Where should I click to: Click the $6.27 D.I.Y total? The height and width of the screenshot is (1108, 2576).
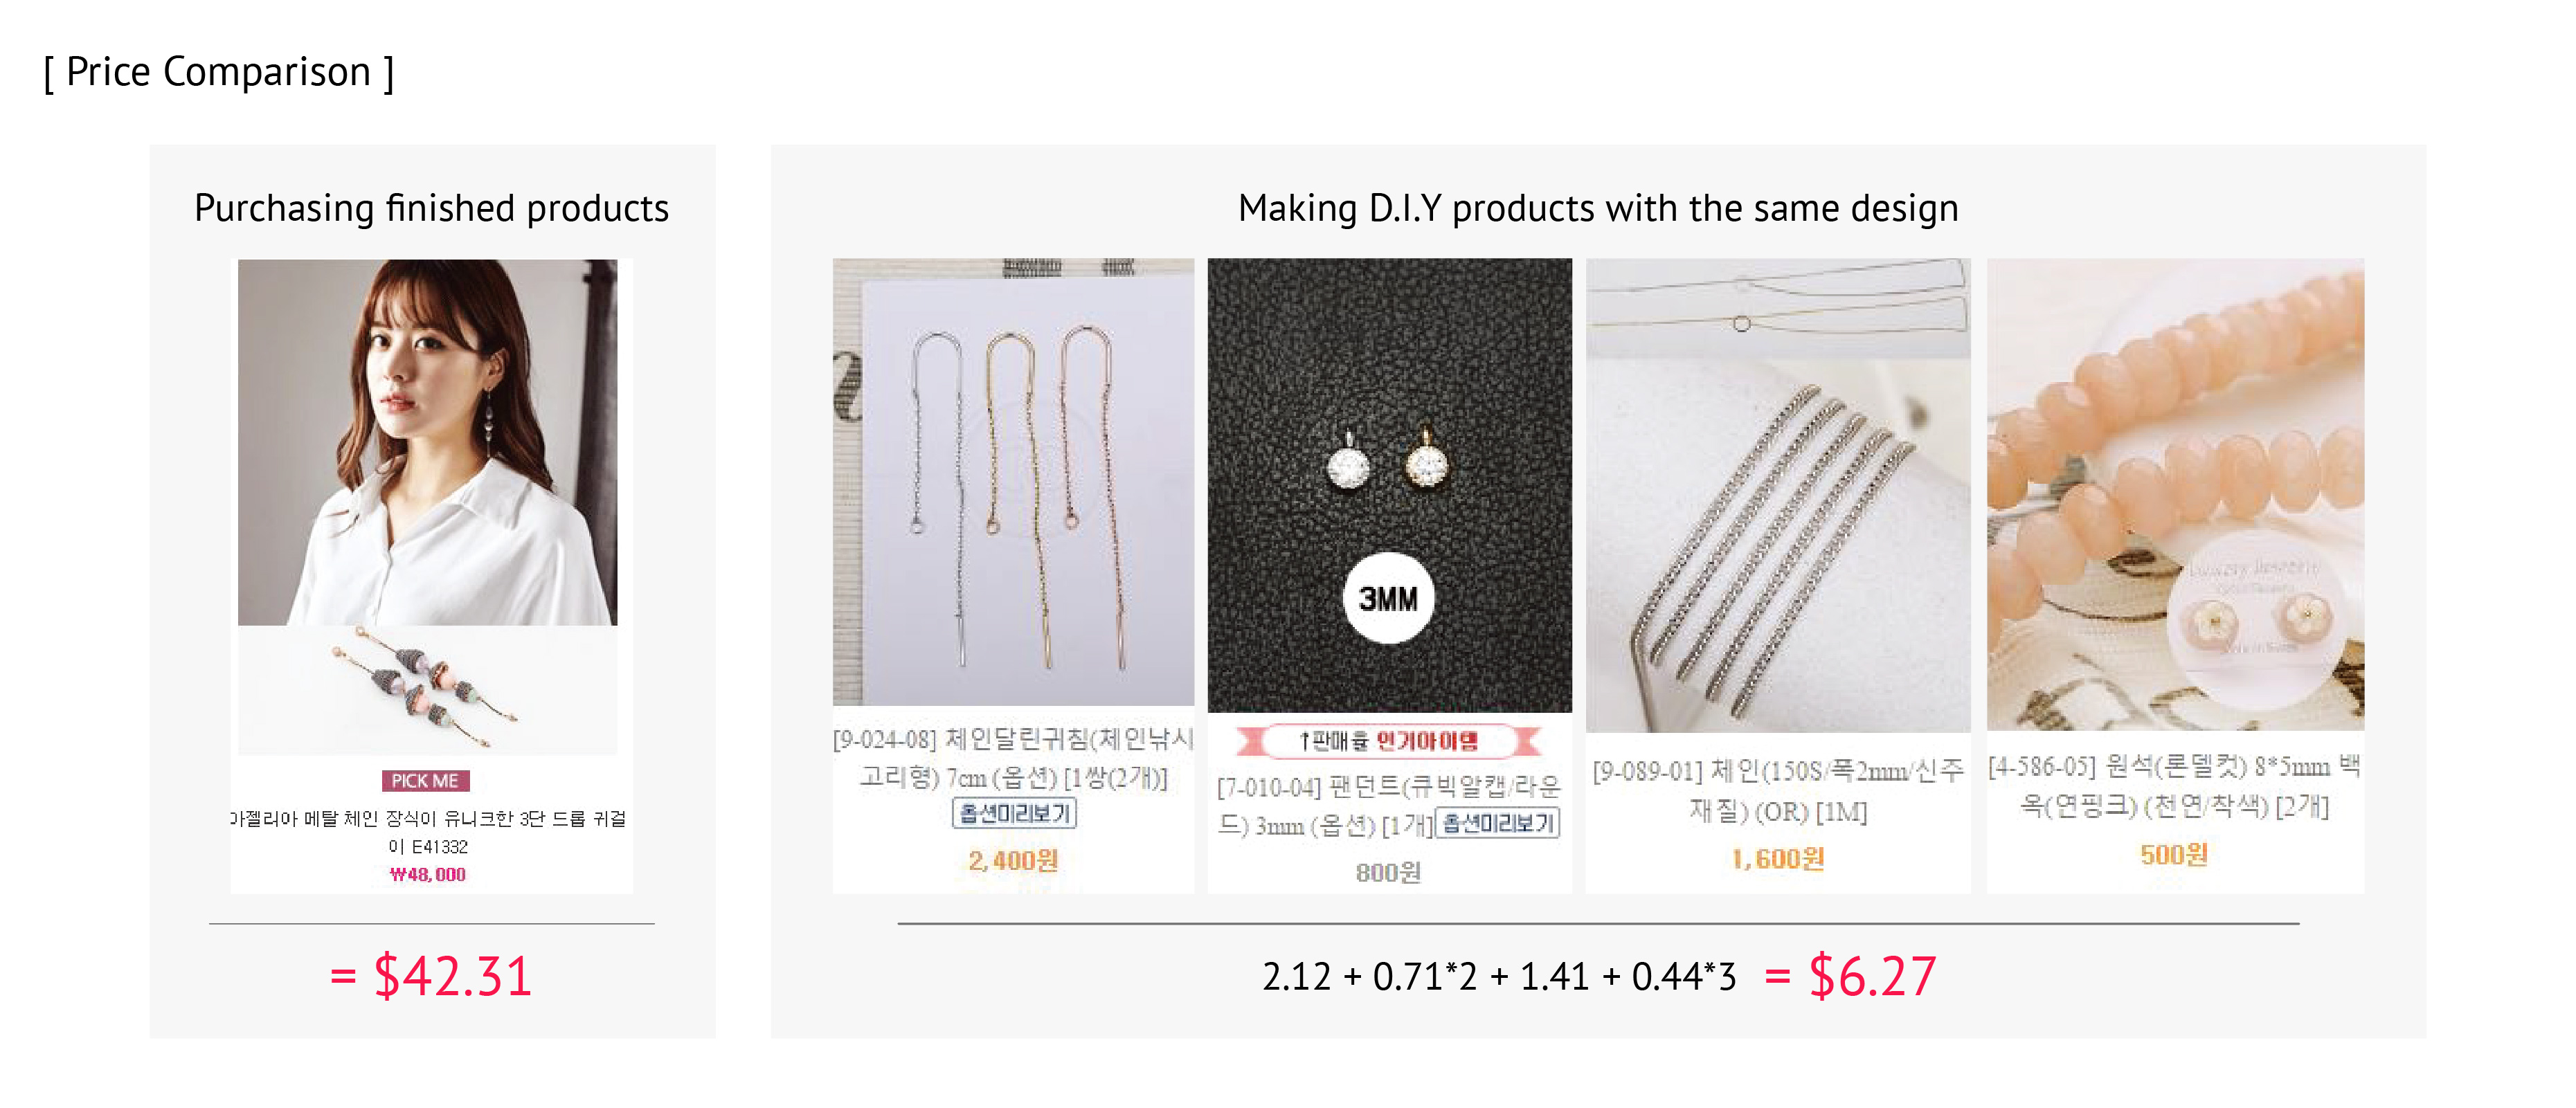[x=1872, y=976]
